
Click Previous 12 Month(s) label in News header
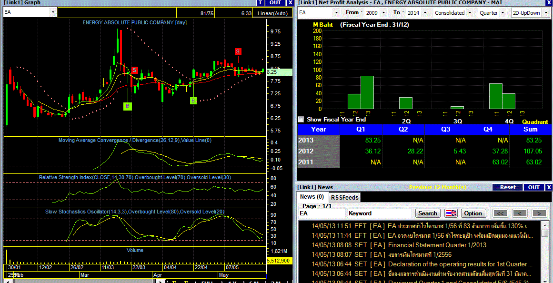[438, 187]
